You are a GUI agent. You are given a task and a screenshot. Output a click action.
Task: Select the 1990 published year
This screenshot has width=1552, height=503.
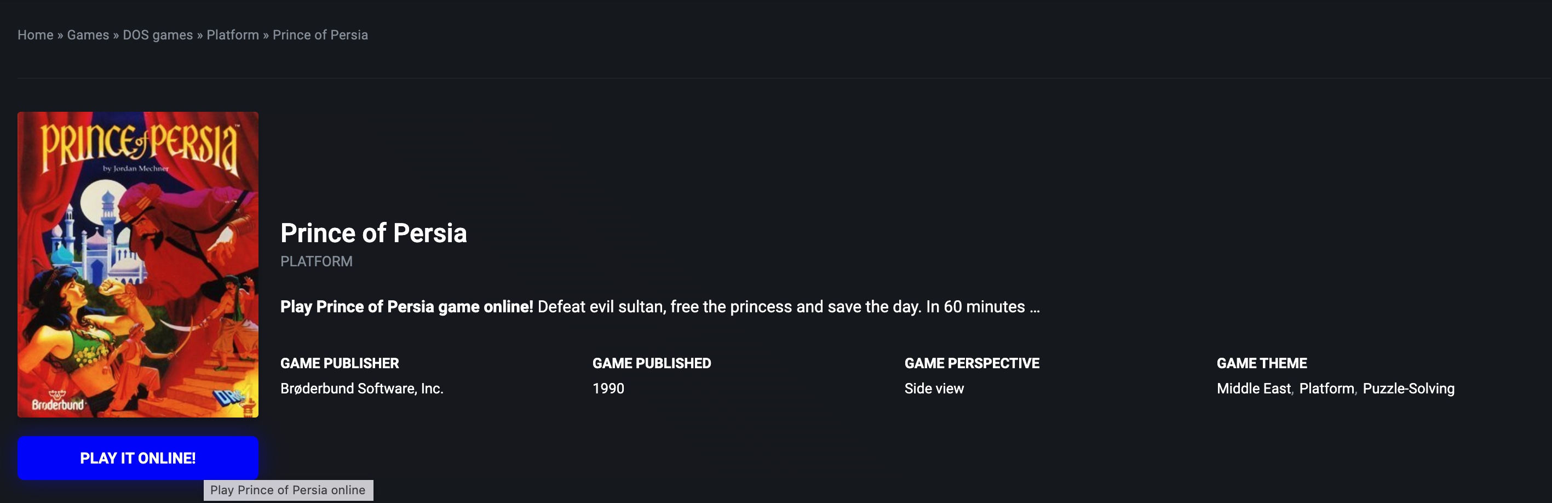(x=608, y=388)
